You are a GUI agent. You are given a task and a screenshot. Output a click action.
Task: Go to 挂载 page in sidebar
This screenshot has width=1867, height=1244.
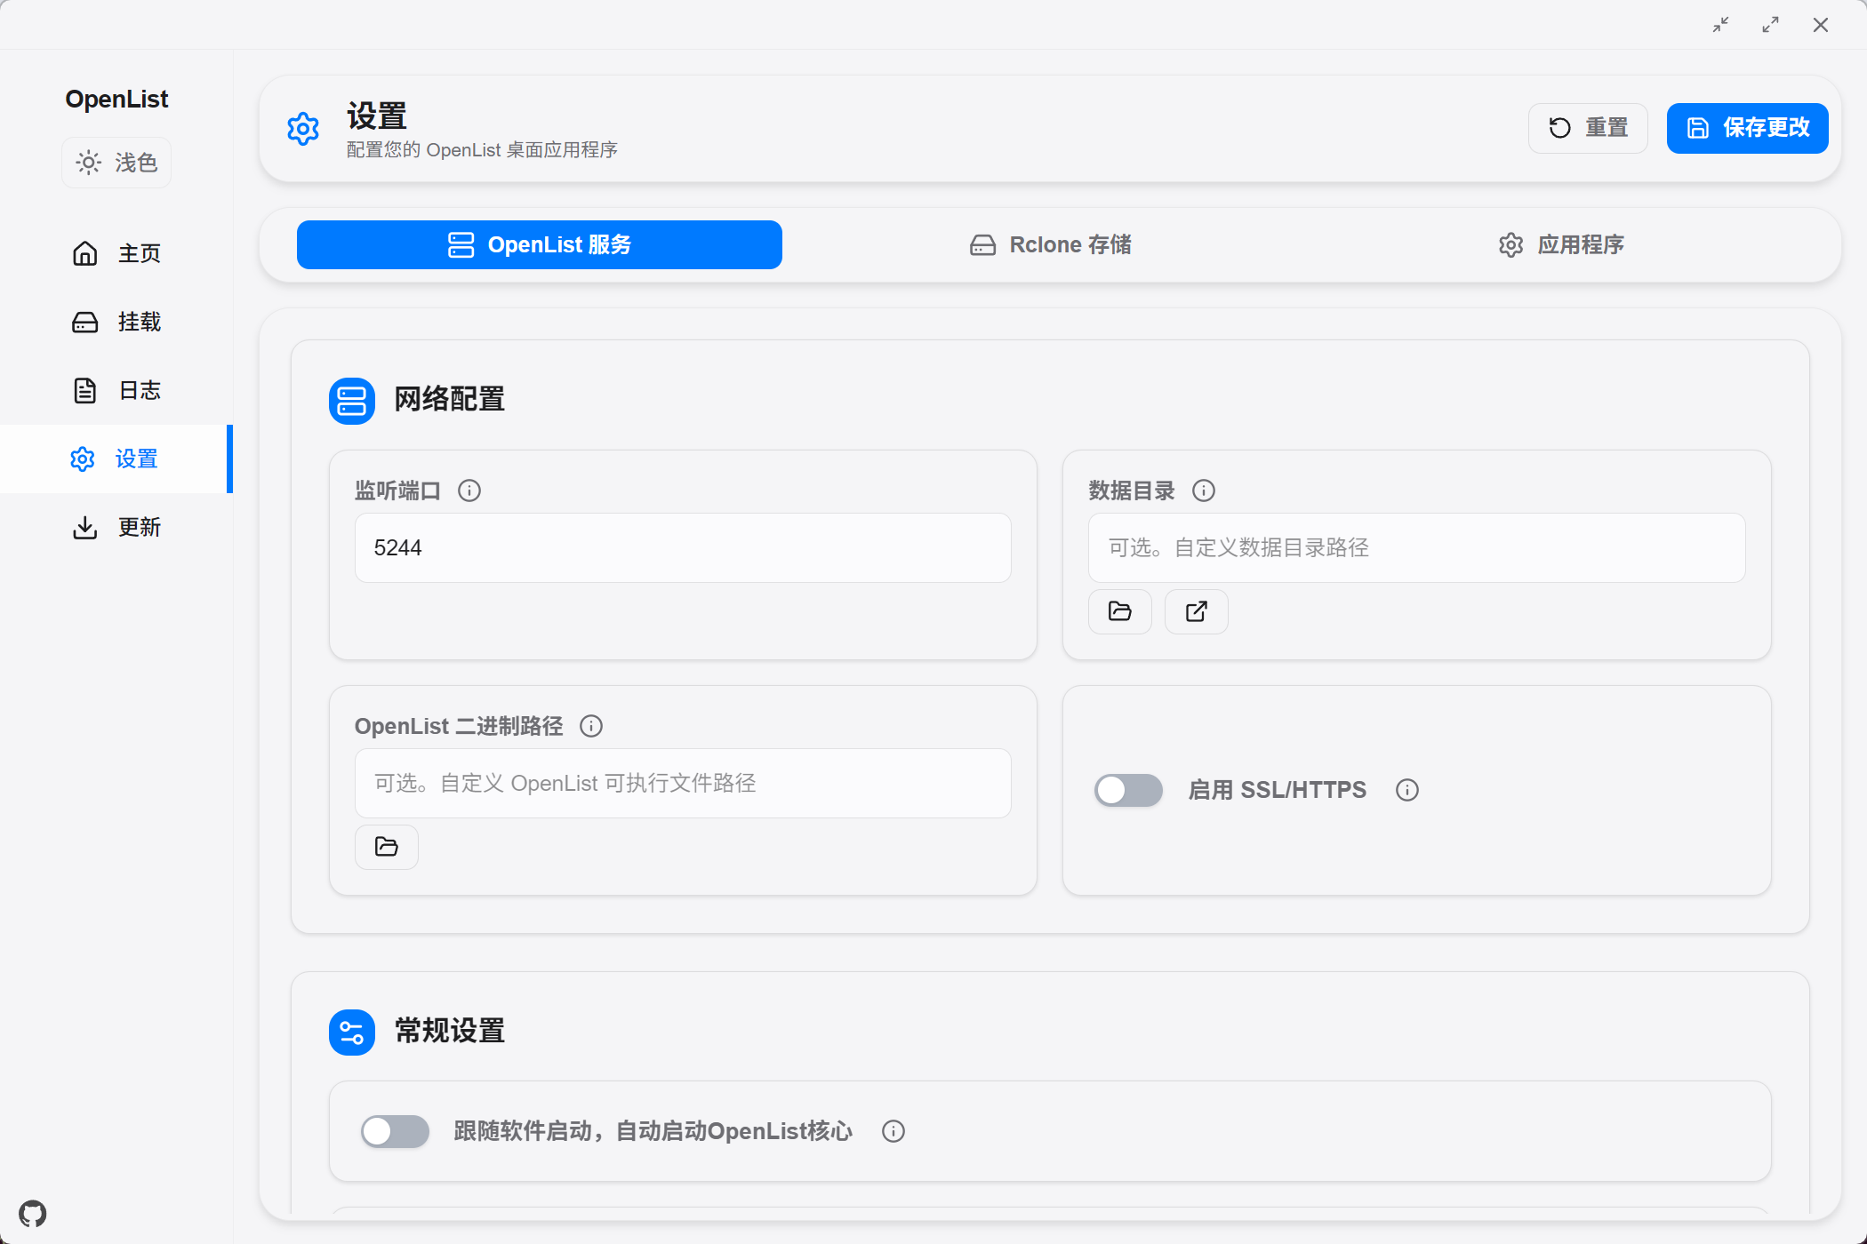116,322
